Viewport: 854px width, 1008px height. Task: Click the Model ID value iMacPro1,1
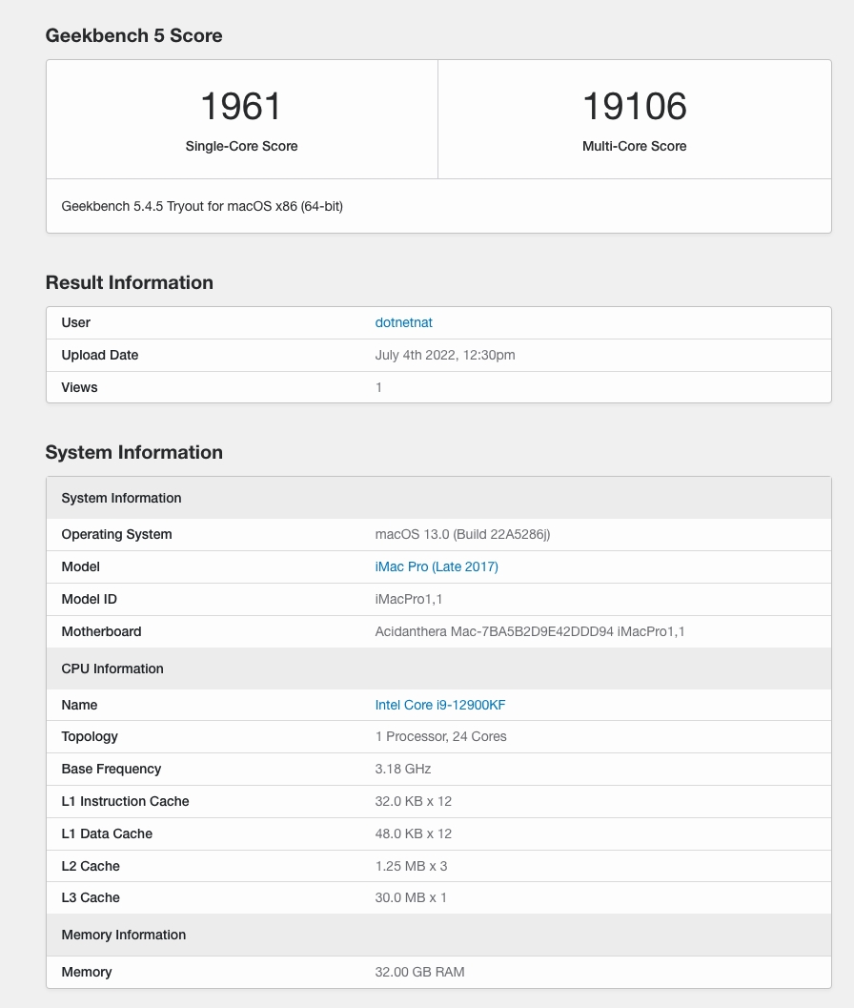point(409,599)
